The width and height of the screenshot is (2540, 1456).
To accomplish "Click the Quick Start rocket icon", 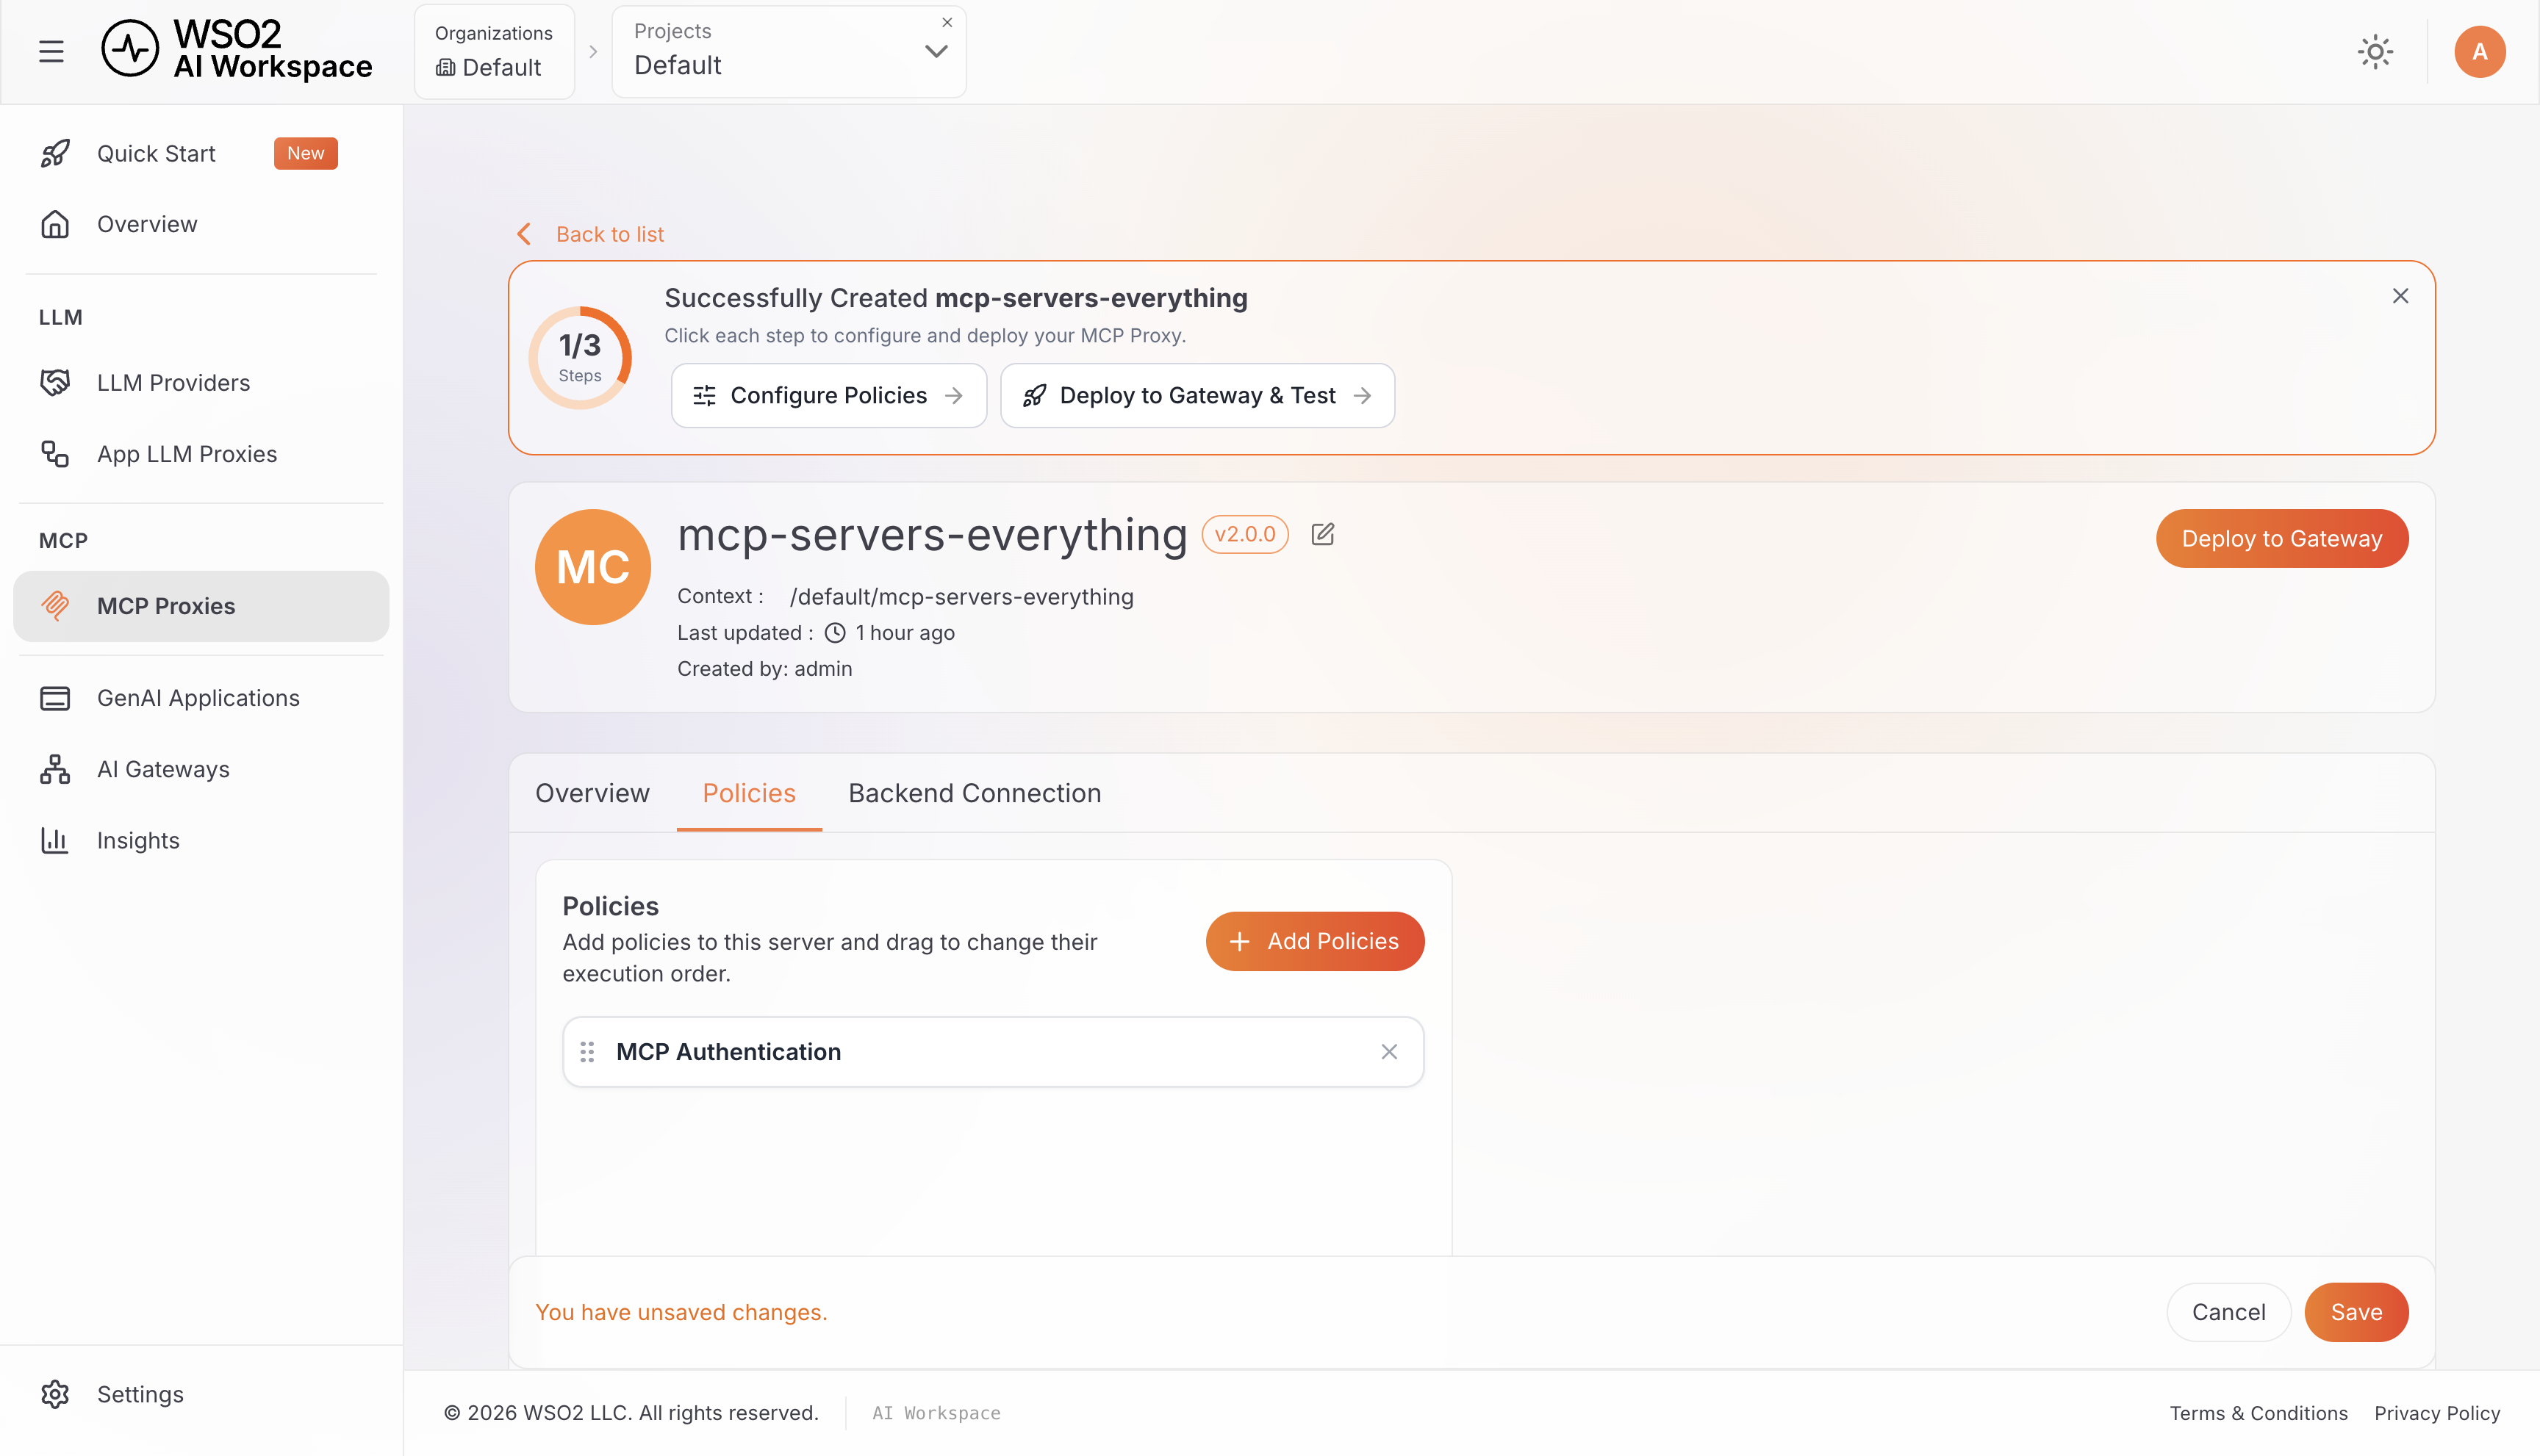I will [55, 153].
